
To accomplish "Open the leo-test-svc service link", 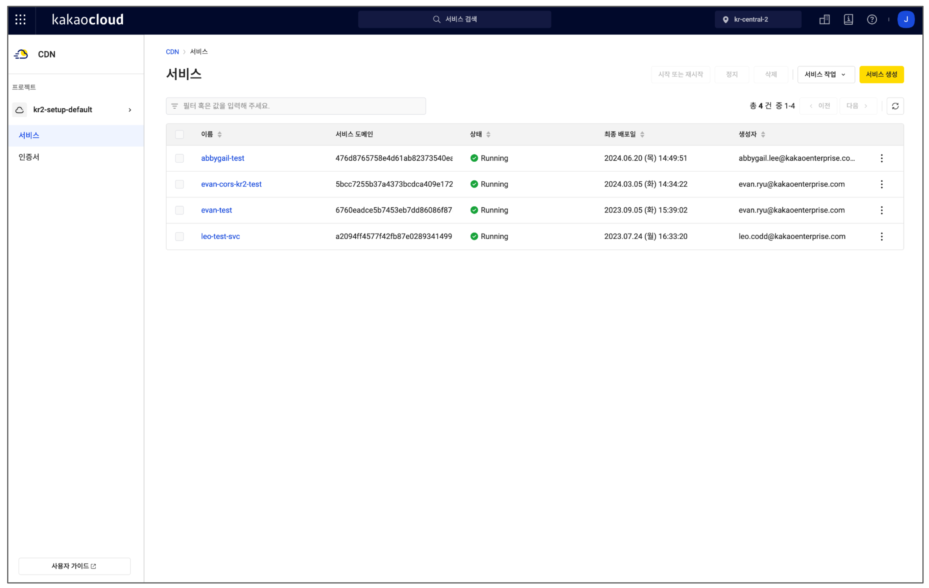I will pyautogui.click(x=220, y=237).
